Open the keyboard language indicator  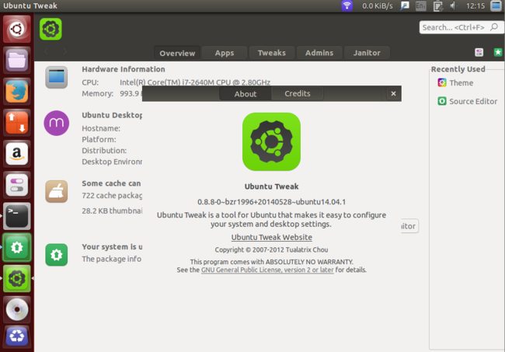point(420,5)
